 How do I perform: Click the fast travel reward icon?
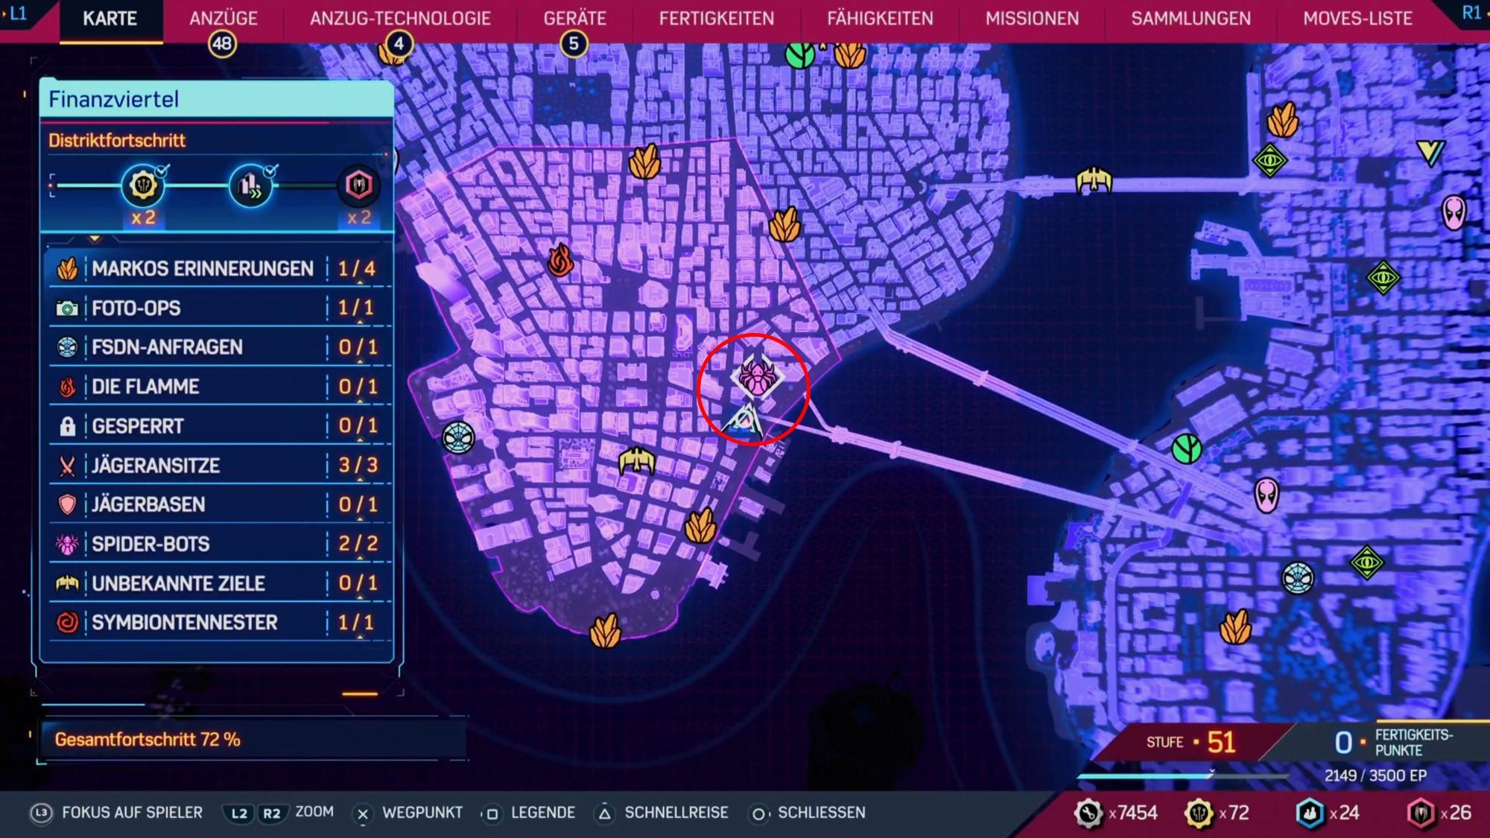click(251, 185)
